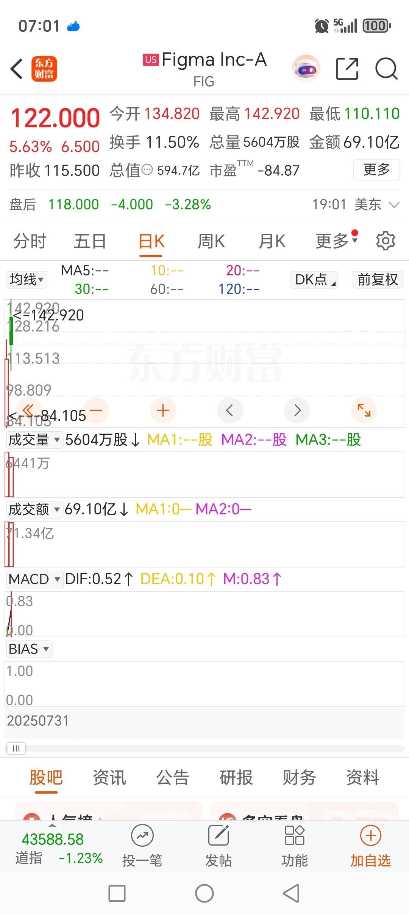The image size is (409, 915).
Task: Tap the back arrow icon
Action: click(17, 69)
